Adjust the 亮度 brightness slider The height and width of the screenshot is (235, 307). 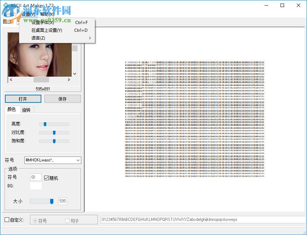coord(45,124)
